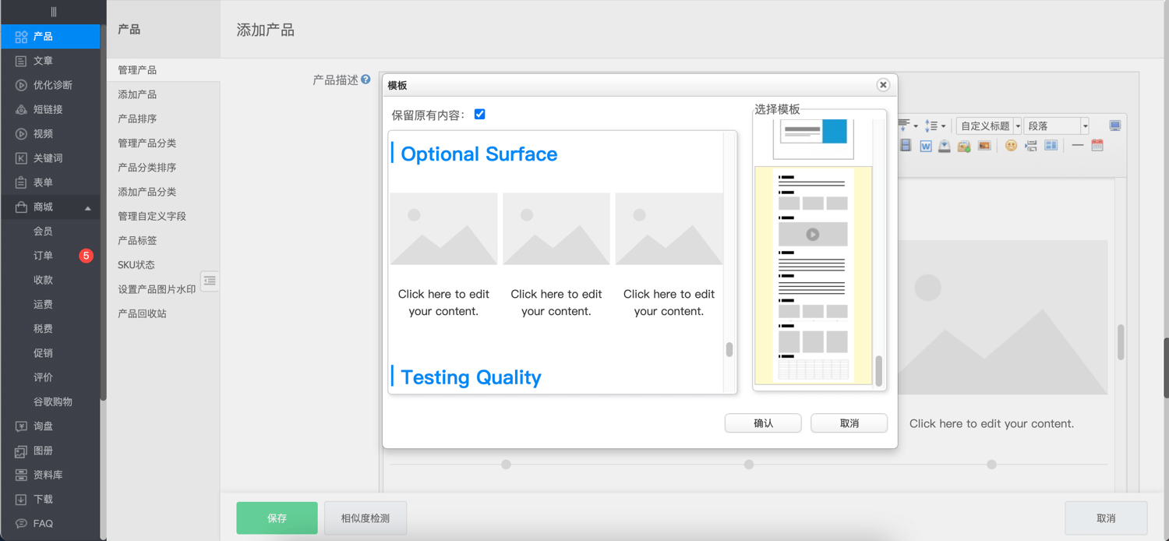Click the help question mark beside 产品描述
Viewport: 1169px width, 541px height.
coord(366,80)
